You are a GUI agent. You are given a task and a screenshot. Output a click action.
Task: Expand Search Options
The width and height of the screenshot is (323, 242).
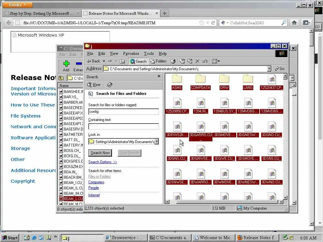click(x=103, y=162)
